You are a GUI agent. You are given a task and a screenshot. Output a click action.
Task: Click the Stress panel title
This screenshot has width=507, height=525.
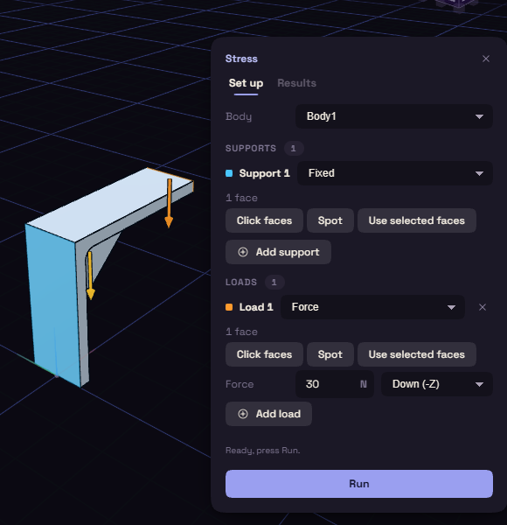241,59
